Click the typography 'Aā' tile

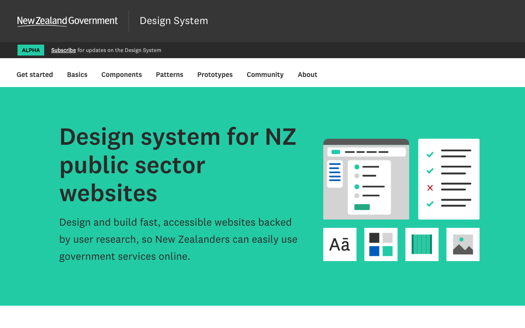pos(340,244)
